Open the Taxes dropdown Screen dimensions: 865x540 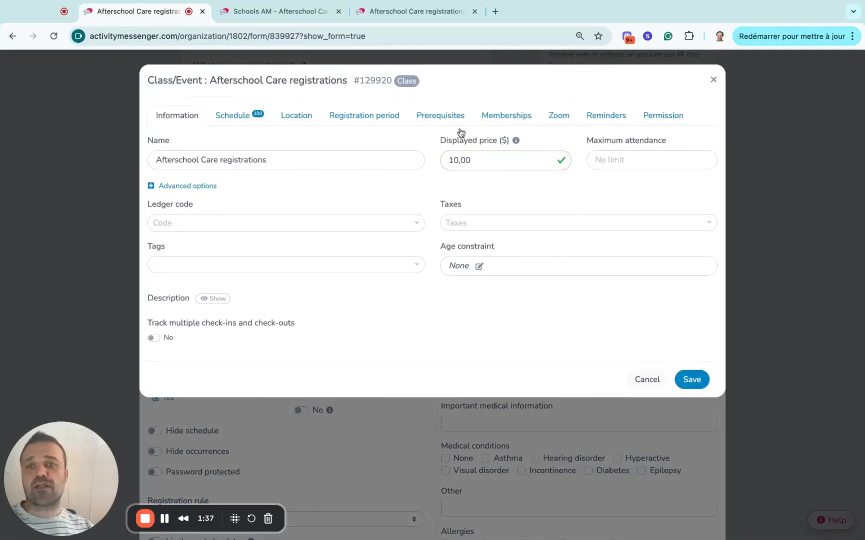point(578,223)
